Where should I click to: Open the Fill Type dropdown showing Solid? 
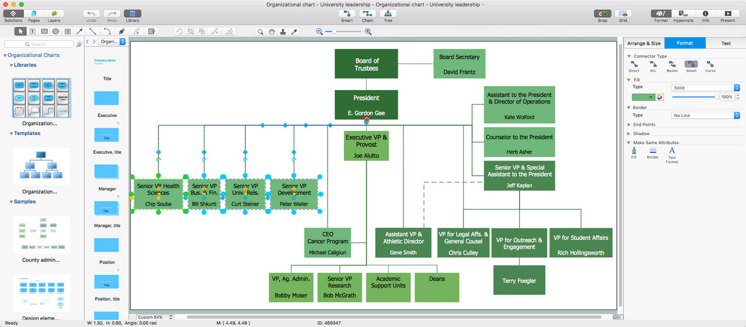click(x=705, y=87)
